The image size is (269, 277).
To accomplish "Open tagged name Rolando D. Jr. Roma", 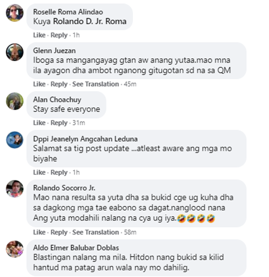I will [90, 22].
